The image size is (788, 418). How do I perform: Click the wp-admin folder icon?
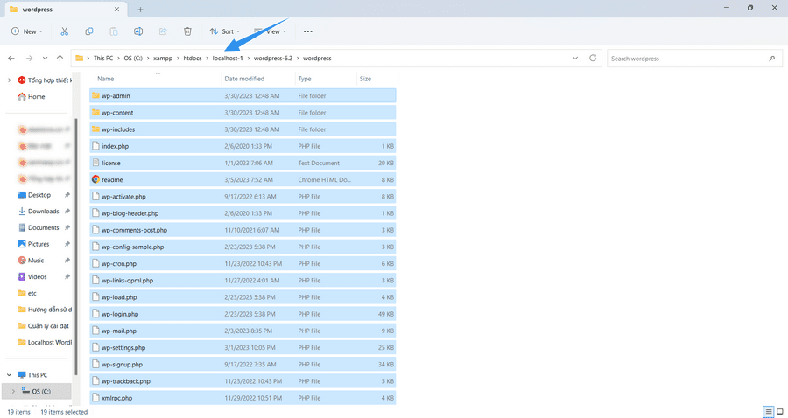[95, 96]
